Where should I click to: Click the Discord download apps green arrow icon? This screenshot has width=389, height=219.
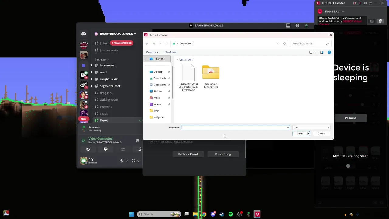pyautogui.click(x=306, y=26)
